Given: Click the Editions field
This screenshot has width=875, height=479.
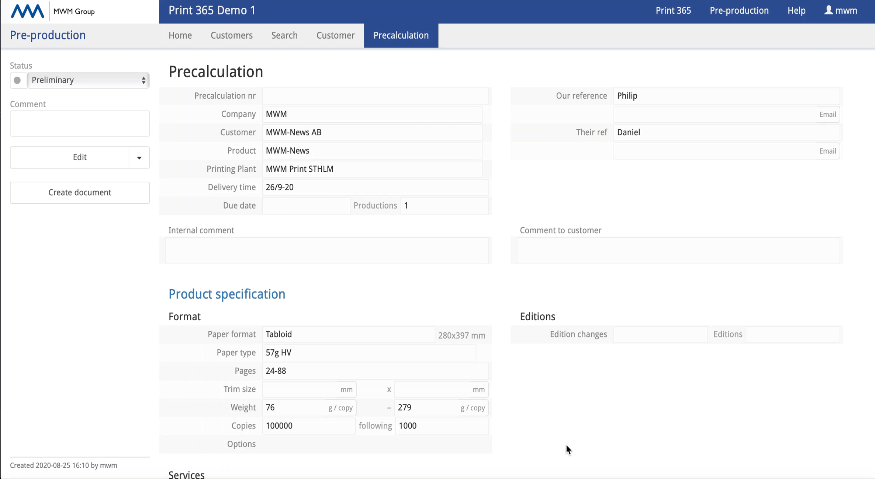Looking at the screenshot, I should tap(793, 335).
